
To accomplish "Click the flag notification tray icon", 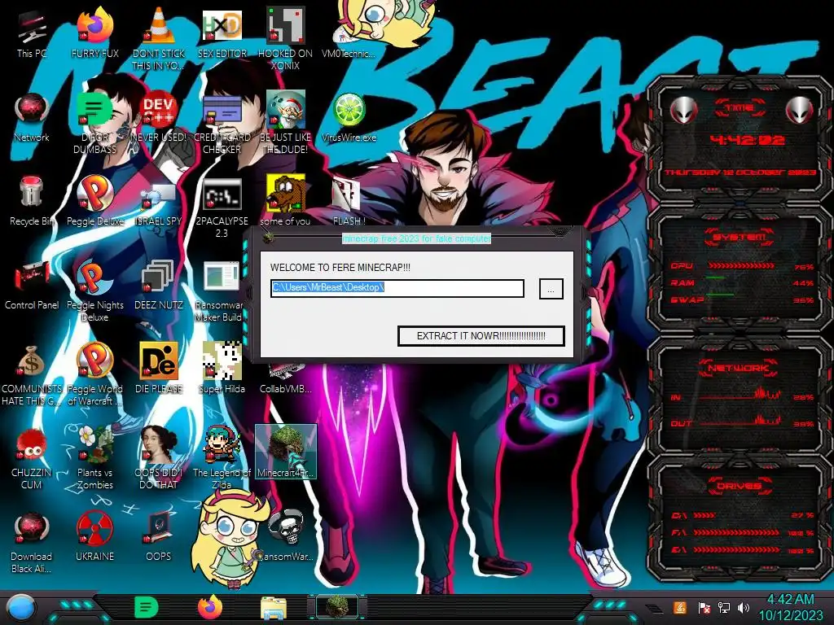I will tap(704, 608).
